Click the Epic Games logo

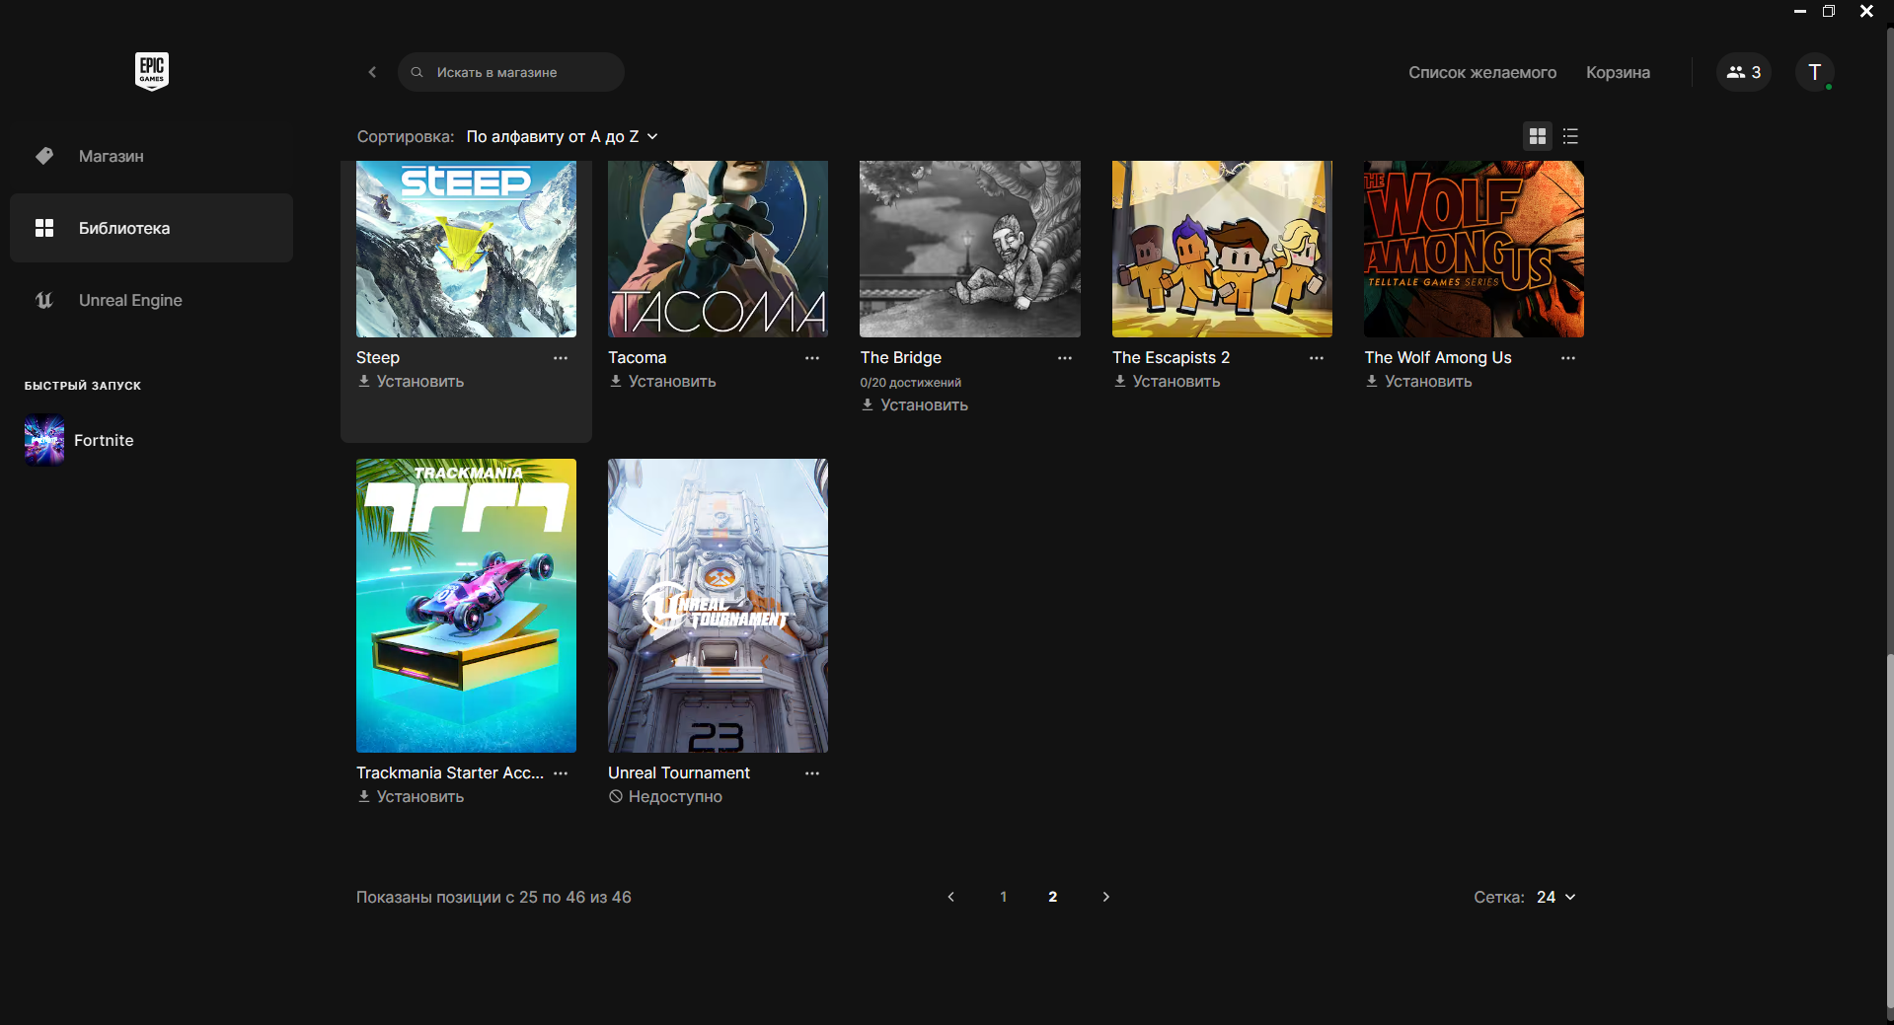pyautogui.click(x=152, y=71)
